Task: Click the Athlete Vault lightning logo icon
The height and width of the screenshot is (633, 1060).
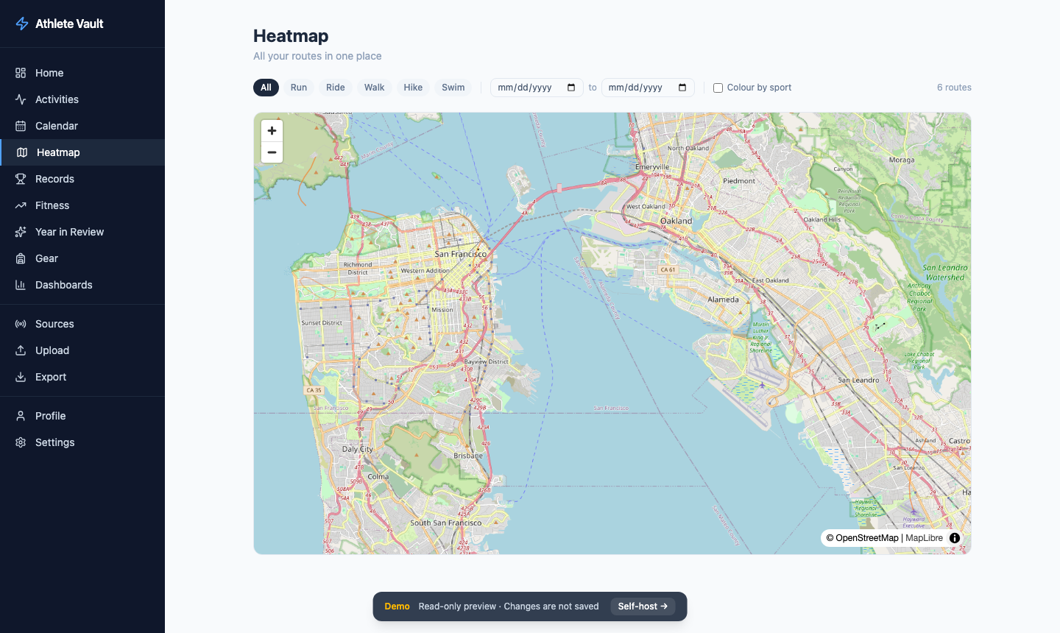Action: tap(22, 24)
